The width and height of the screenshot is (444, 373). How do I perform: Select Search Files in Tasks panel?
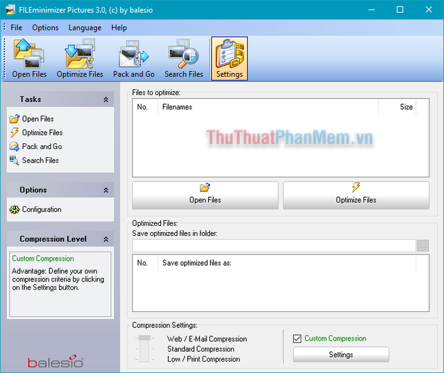tap(34, 160)
